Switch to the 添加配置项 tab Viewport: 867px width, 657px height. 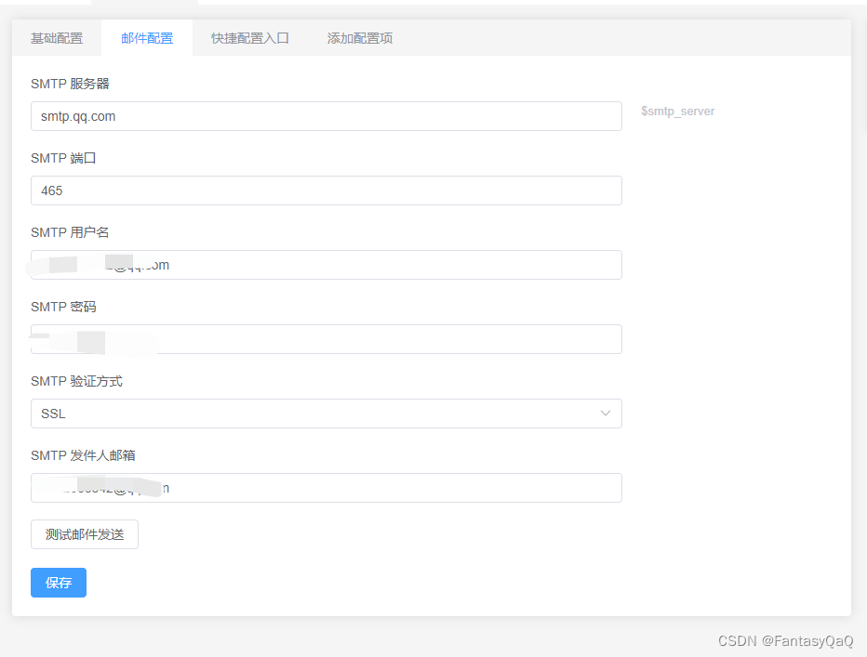pos(359,37)
